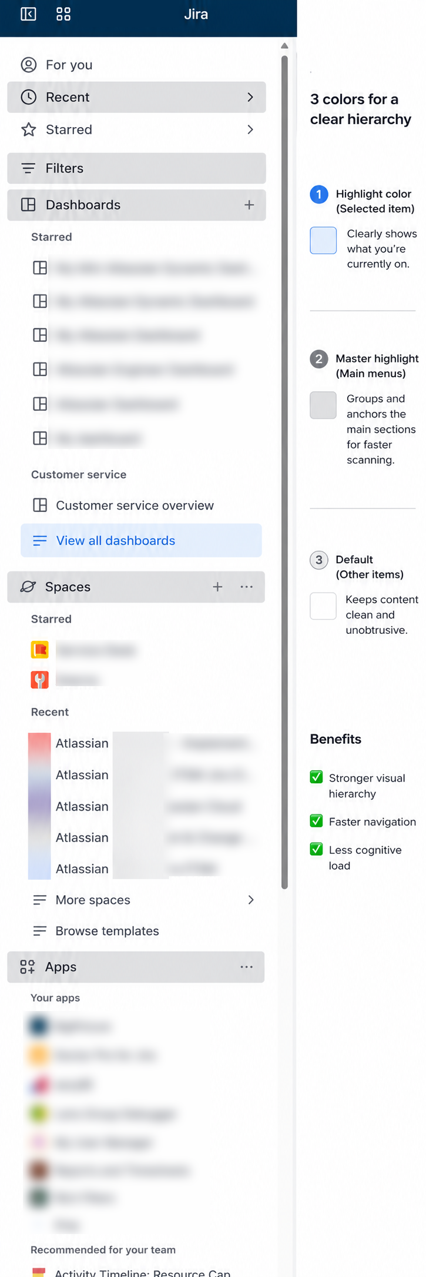Click the plus icon beside Dashboards
Viewport: 426px width, 1277px height.
point(249,205)
